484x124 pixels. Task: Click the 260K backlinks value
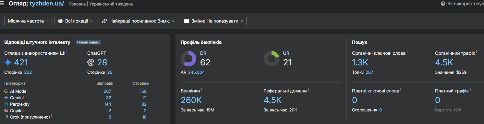[x=191, y=100]
